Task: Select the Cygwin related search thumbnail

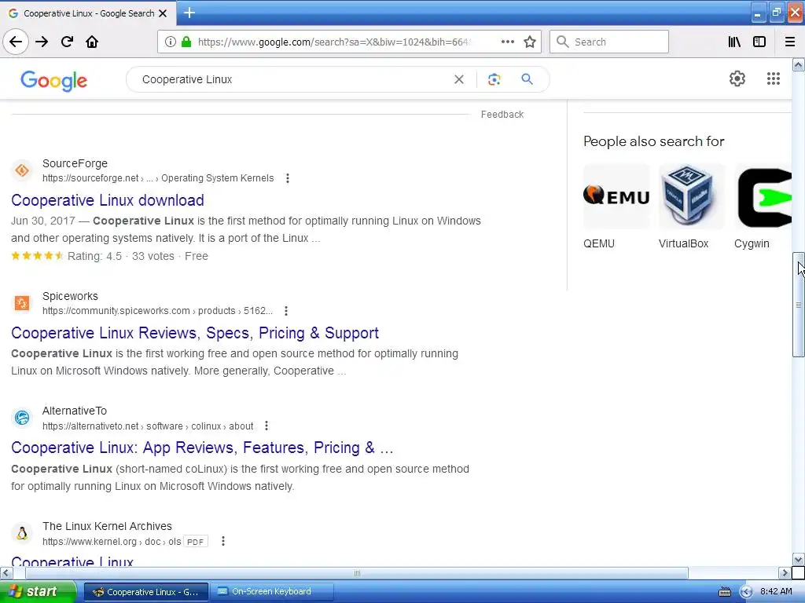Action: (x=763, y=196)
